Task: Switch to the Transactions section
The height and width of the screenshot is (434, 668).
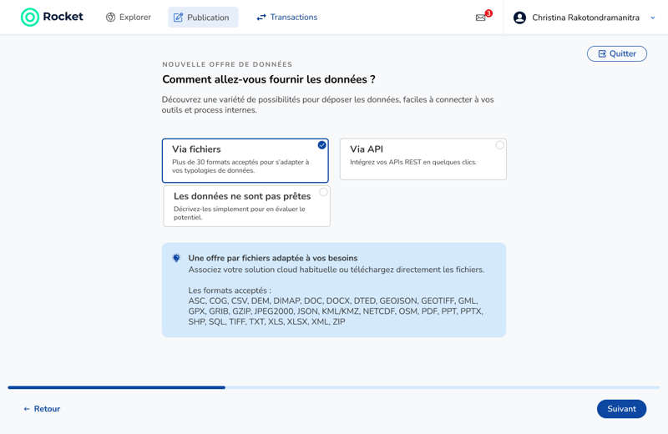Action: [x=286, y=17]
